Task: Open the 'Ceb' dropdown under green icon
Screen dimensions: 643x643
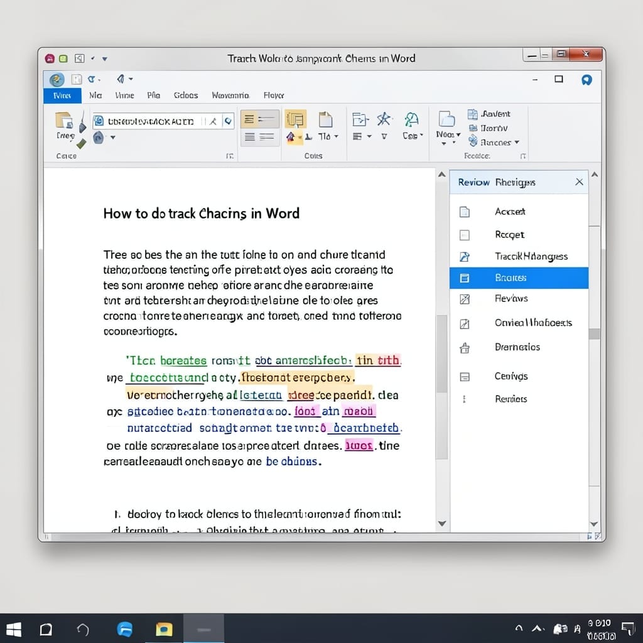Action: coord(413,136)
